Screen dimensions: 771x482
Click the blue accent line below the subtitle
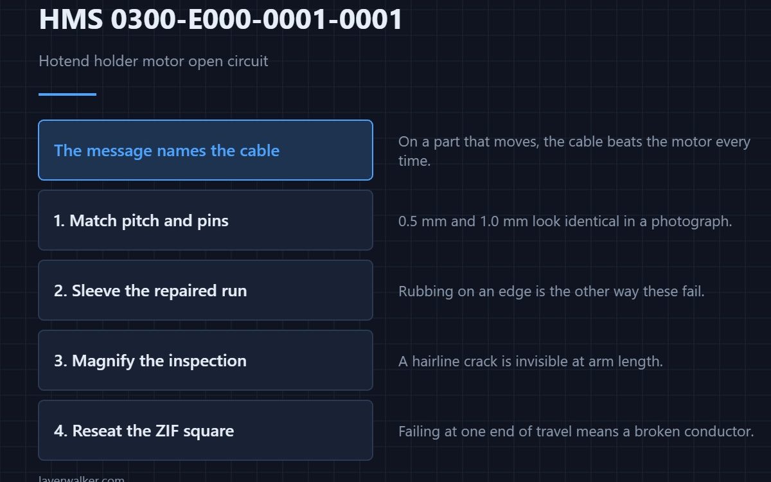coord(67,94)
